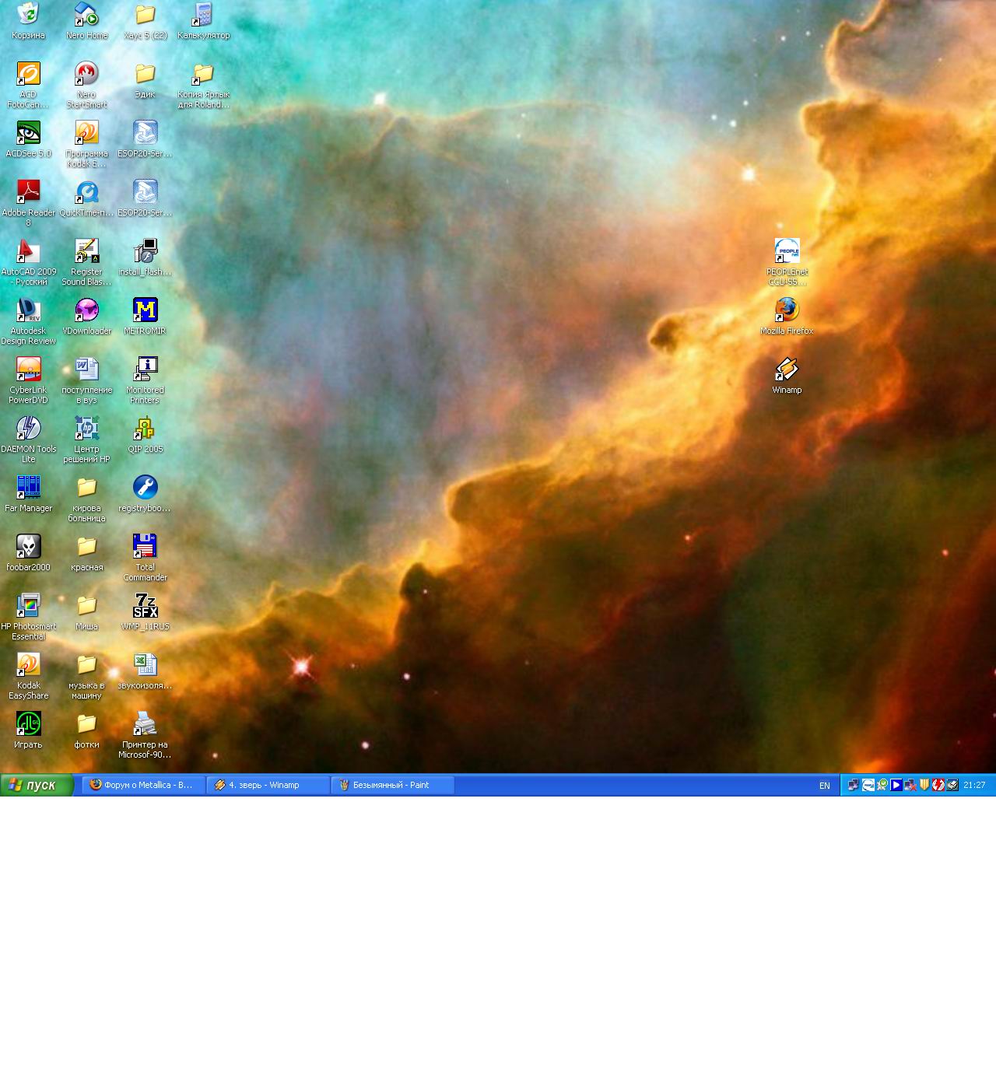The height and width of the screenshot is (1089, 996).
Task: Select the Winamp desktop shortcut
Action: (787, 369)
